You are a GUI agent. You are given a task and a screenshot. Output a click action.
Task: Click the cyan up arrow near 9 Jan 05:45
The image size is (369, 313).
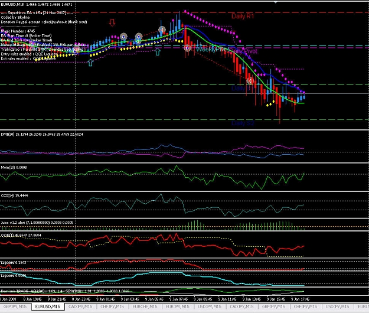(158, 52)
